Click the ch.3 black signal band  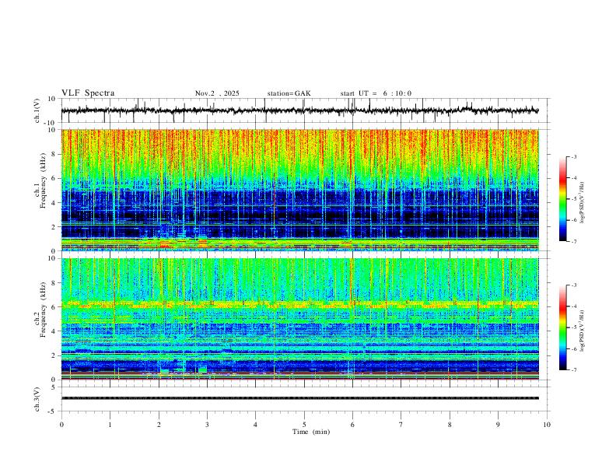(x=299, y=398)
